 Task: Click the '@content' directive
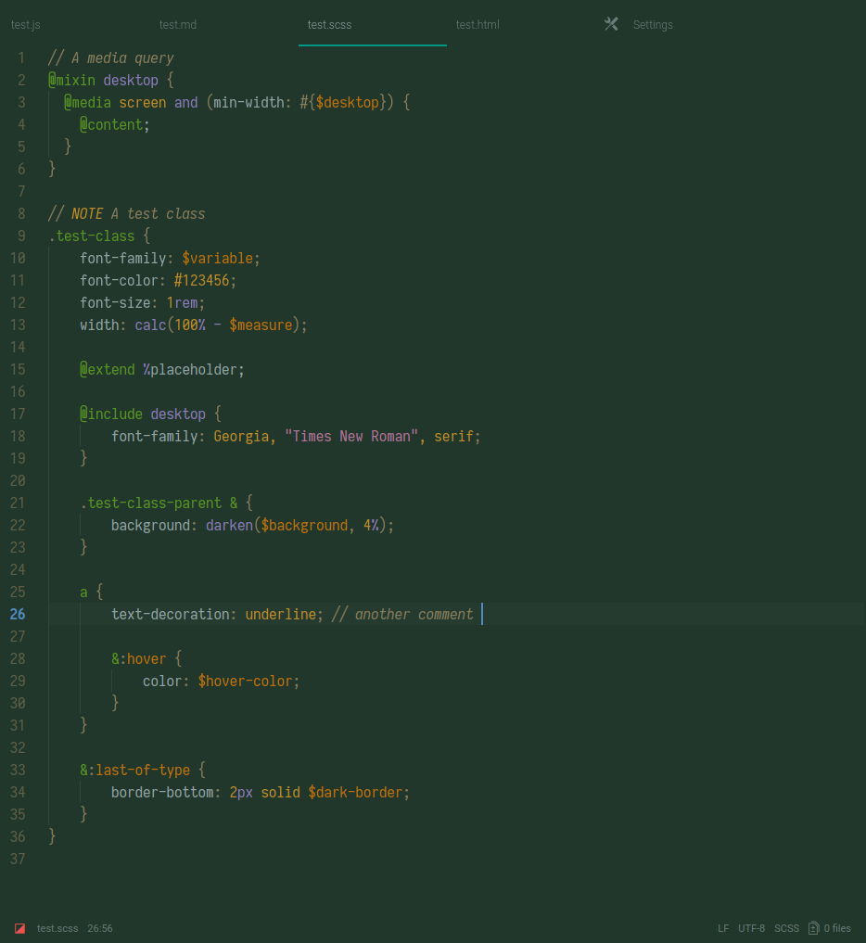[x=111, y=125]
